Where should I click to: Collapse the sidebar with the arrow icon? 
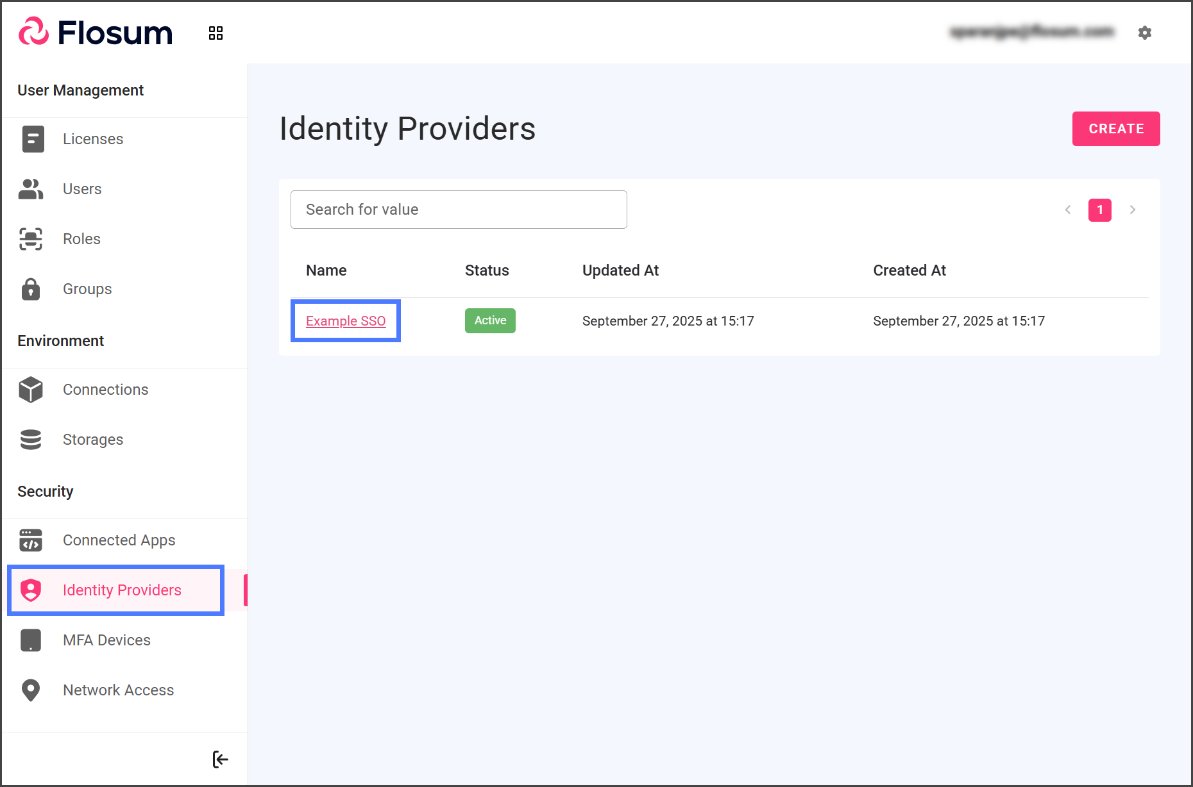(x=220, y=759)
